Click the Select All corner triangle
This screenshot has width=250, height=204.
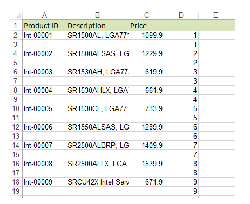18,16
